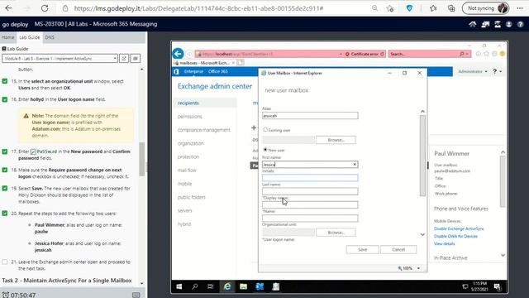The width and height of the screenshot is (529, 298).
Task: Click the pop-out icon beside exercise dropdown
Action: click(x=124, y=59)
